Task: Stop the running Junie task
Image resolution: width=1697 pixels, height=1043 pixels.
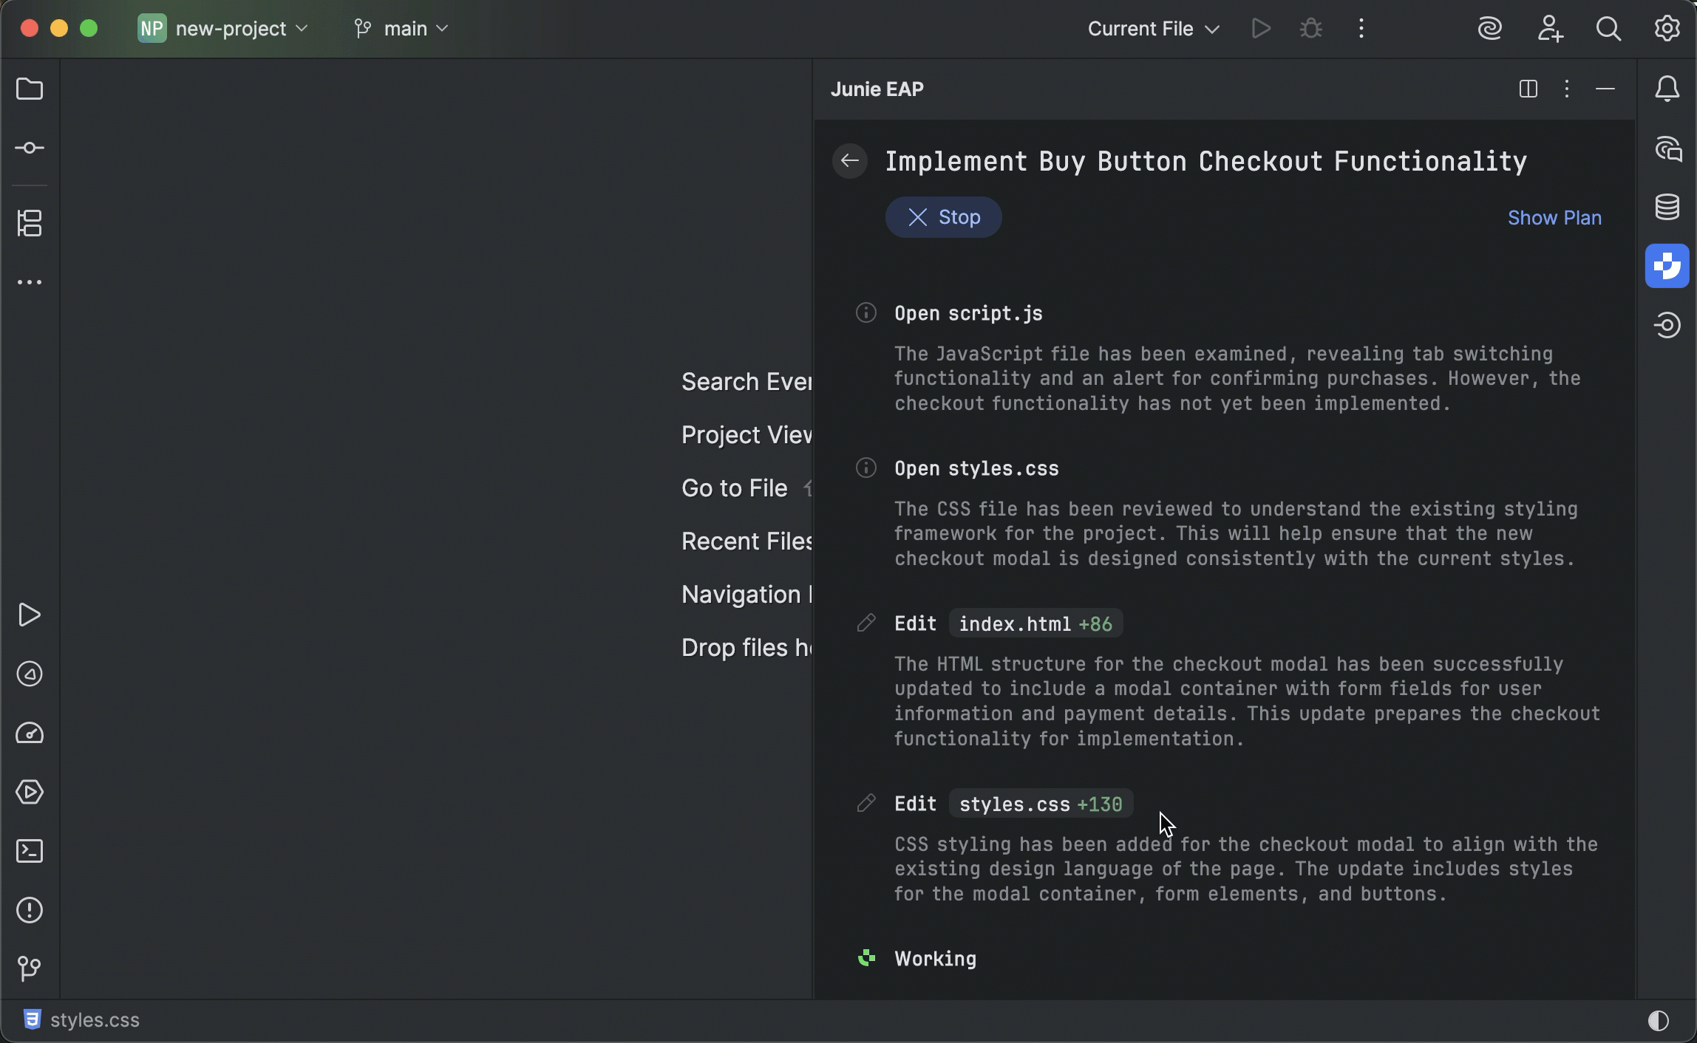Action: click(x=943, y=217)
